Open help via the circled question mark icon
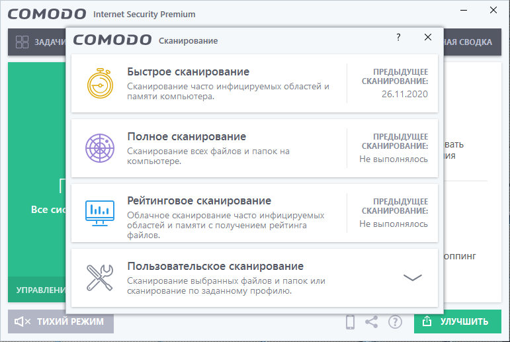The image size is (510, 342). [x=395, y=322]
